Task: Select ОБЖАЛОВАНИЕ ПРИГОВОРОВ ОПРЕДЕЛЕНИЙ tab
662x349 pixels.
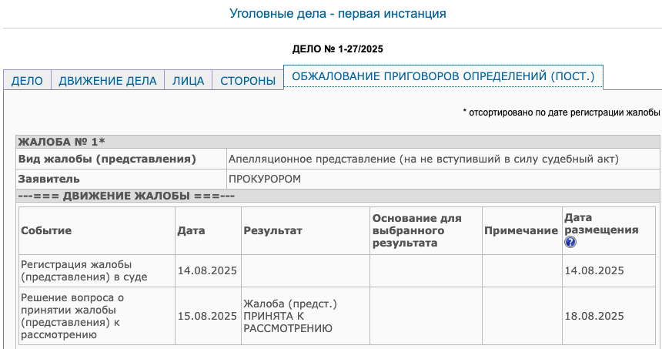Action: [443, 77]
